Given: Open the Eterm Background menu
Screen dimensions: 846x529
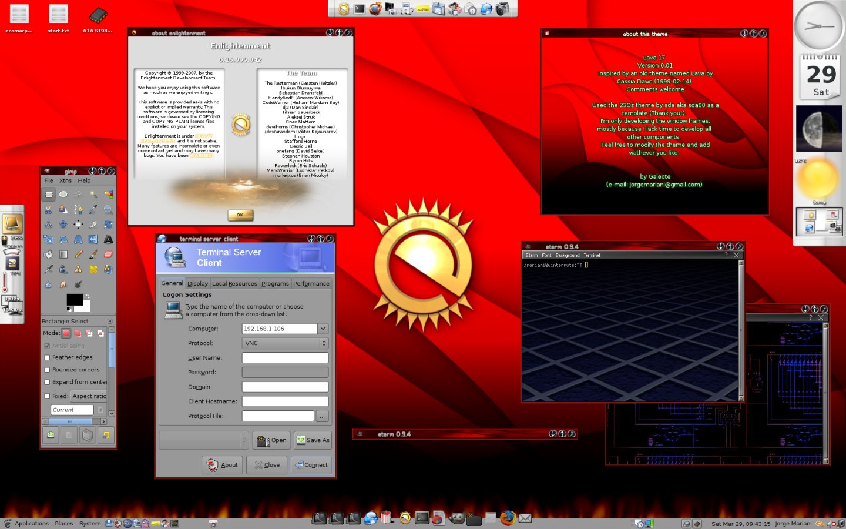Looking at the screenshot, I should click(568, 255).
